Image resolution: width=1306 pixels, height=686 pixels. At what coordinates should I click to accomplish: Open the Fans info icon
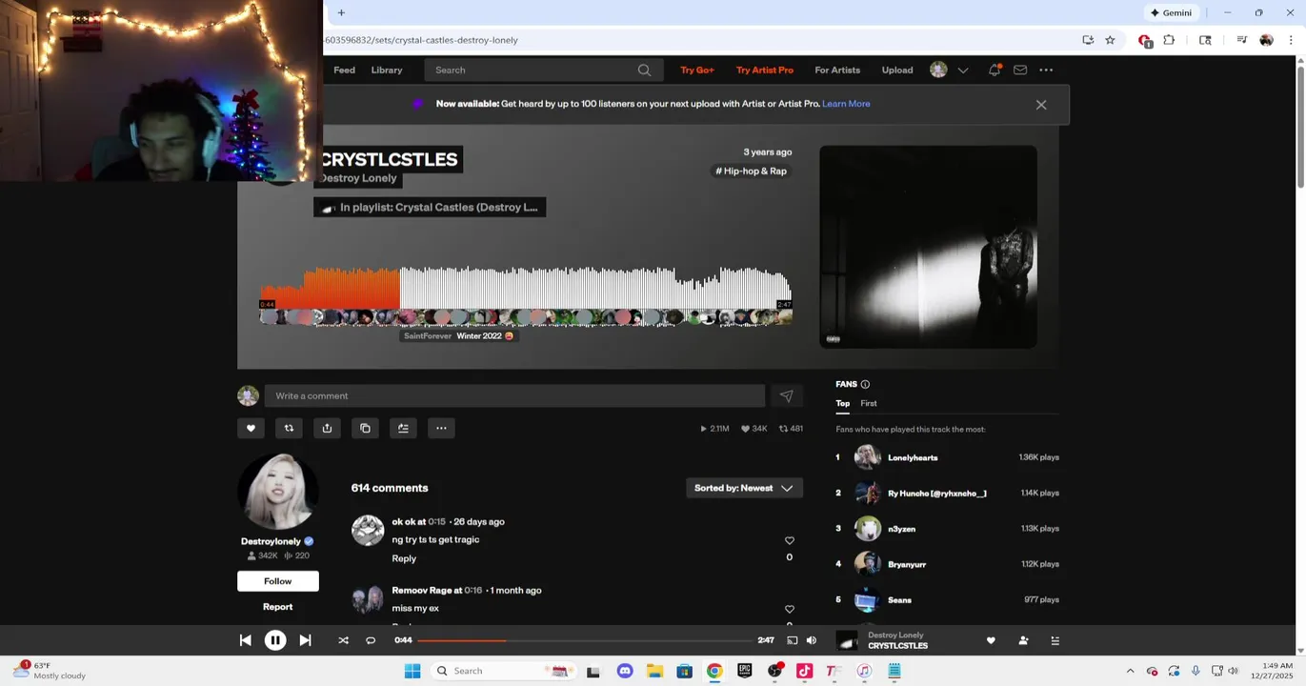[x=865, y=385]
